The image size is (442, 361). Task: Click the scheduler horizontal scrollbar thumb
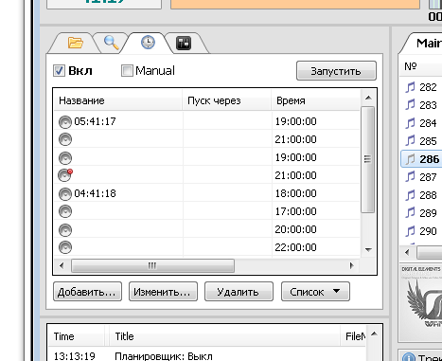tap(152, 265)
